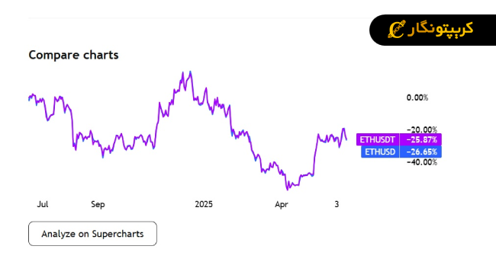Open the Persian brand name banner
The image size is (496, 278).
pyautogui.click(x=433, y=30)
